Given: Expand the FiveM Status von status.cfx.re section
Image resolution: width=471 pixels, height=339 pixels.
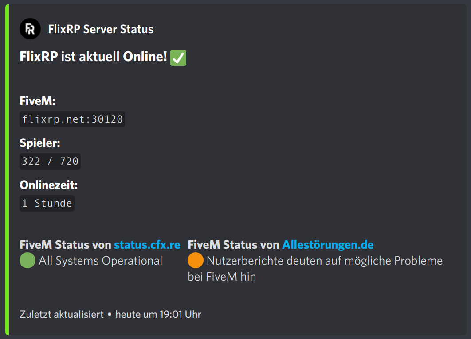Looking at the screenshot, I should point(100,244).
